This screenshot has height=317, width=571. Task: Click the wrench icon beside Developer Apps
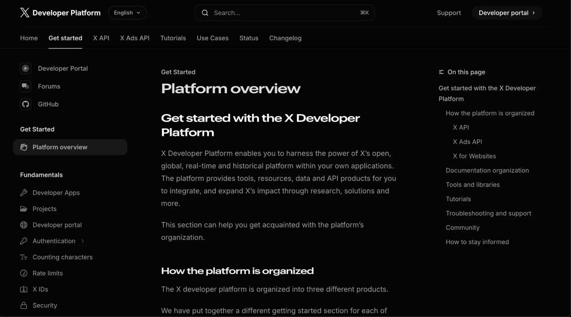[x=24, y=193]
